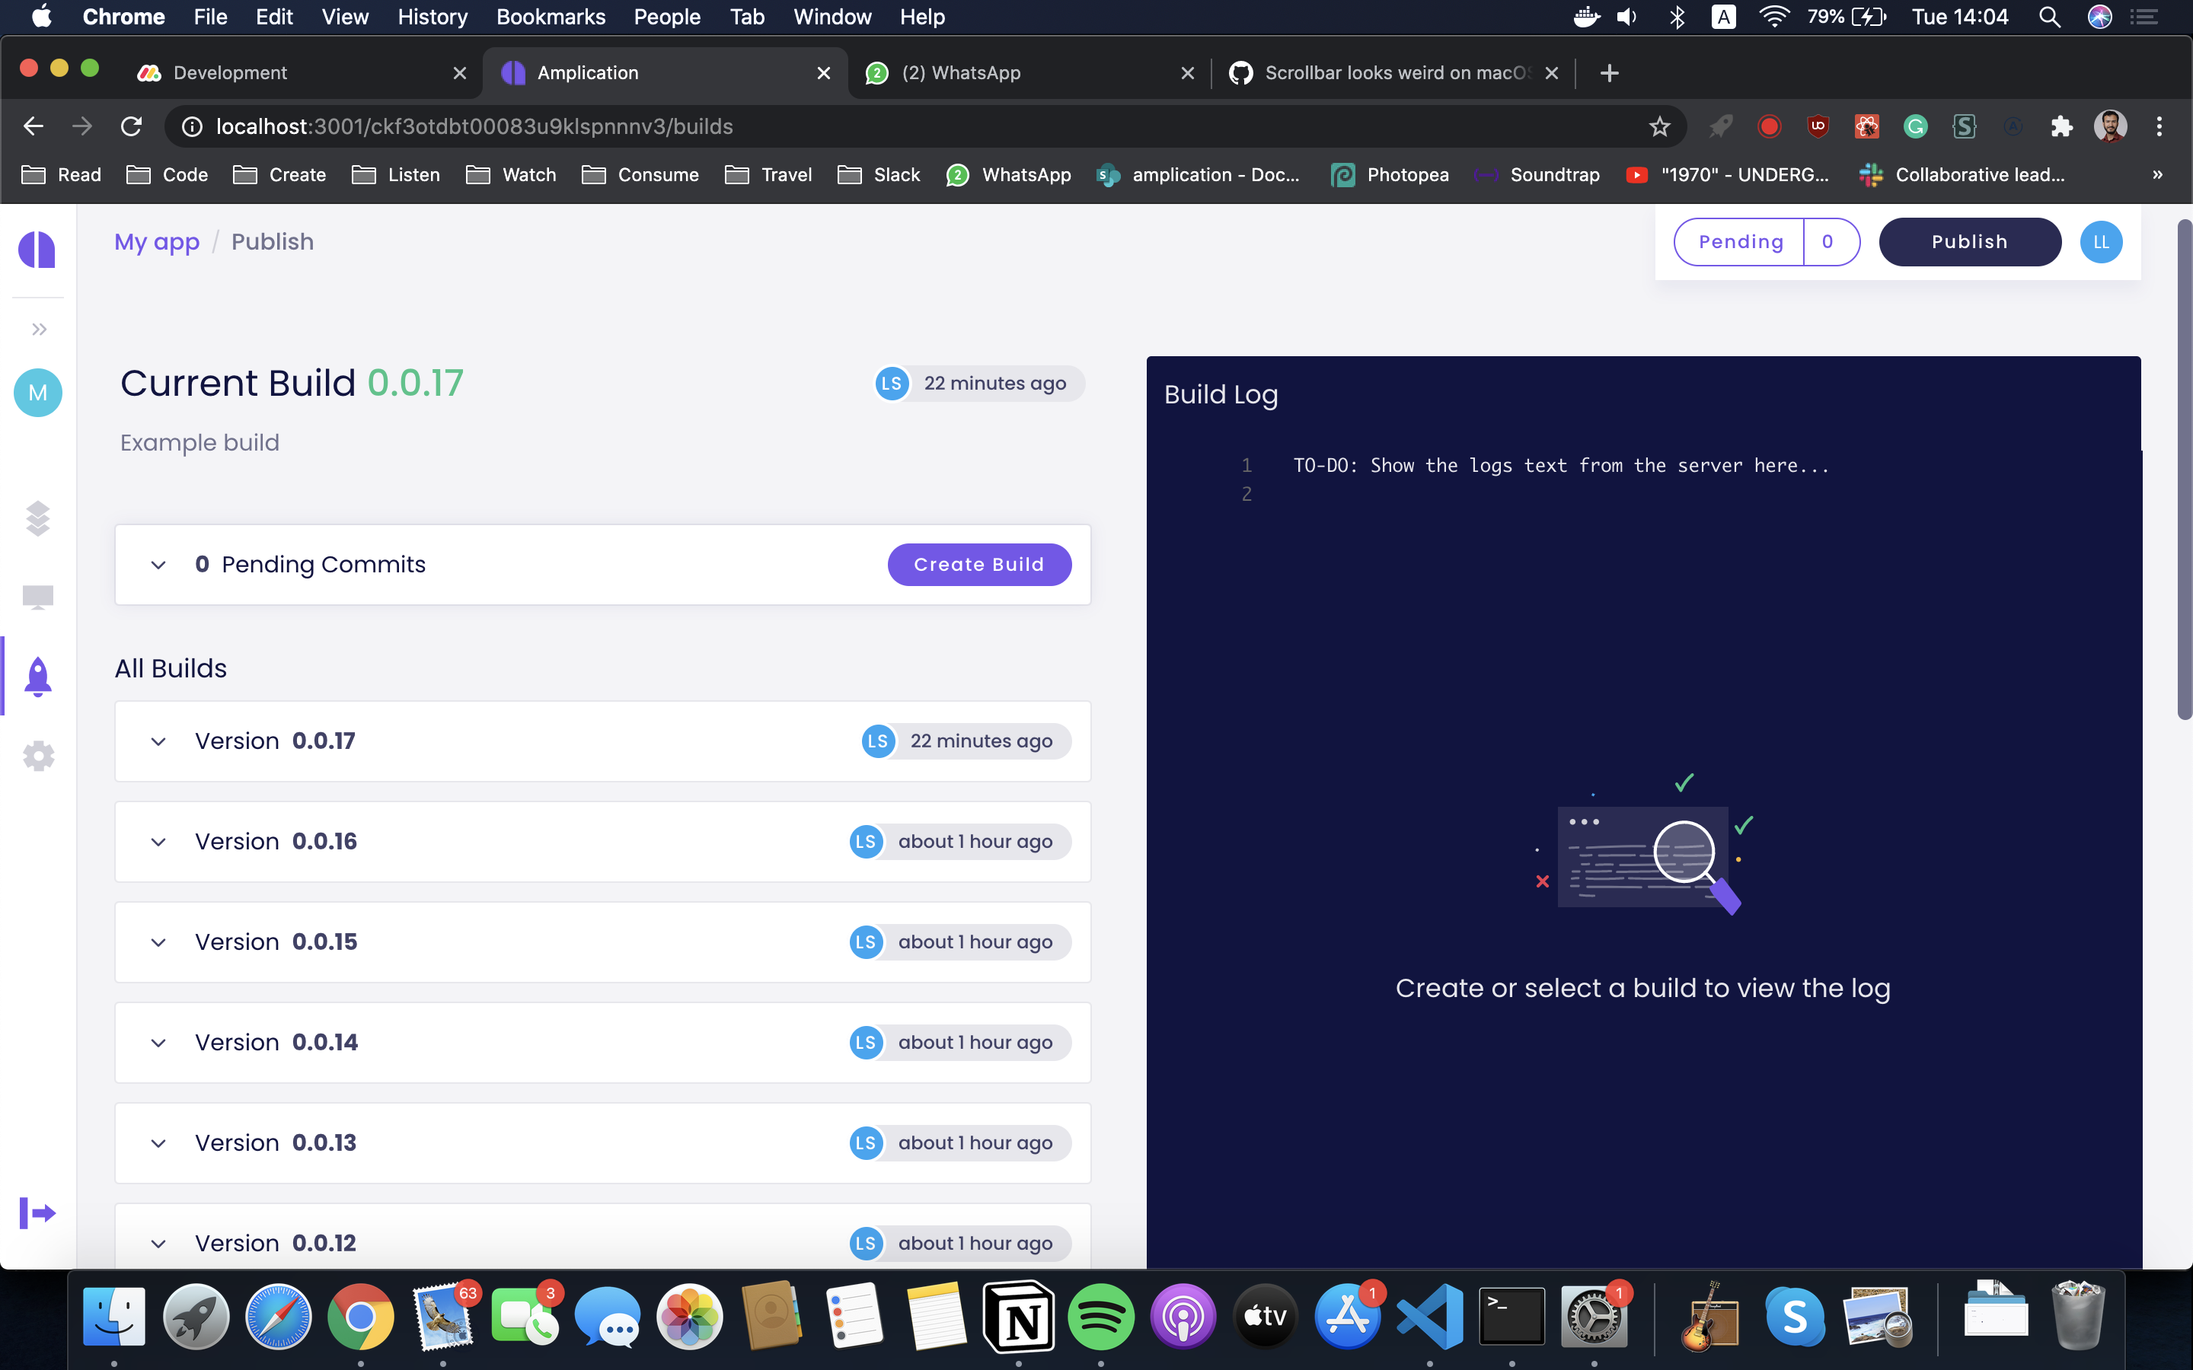Image resolution: width=2193 pixels, height=1370 pixels.
Task: Click the sign-out arrow icon in sidebar
Action: 37,1212
